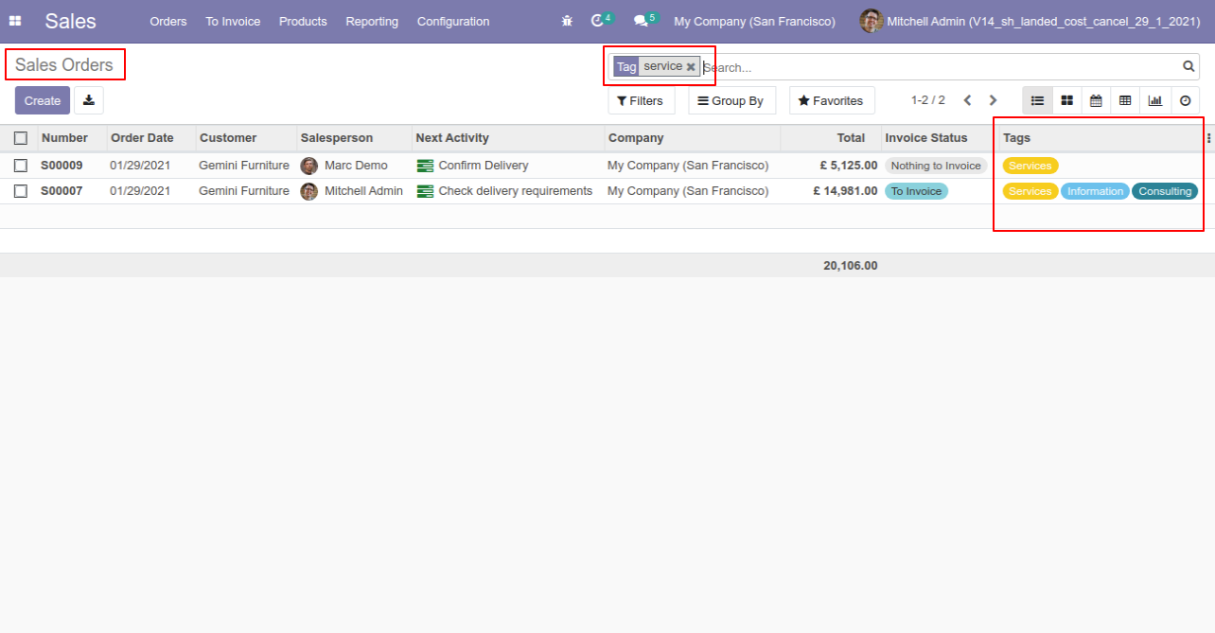Click Nothing to Invoice status badge
The image size is (1215, 633).
[936, 166]
